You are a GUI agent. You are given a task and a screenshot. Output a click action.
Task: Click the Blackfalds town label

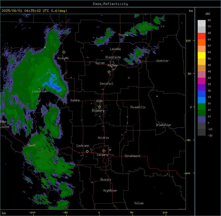tap(113, 57)
